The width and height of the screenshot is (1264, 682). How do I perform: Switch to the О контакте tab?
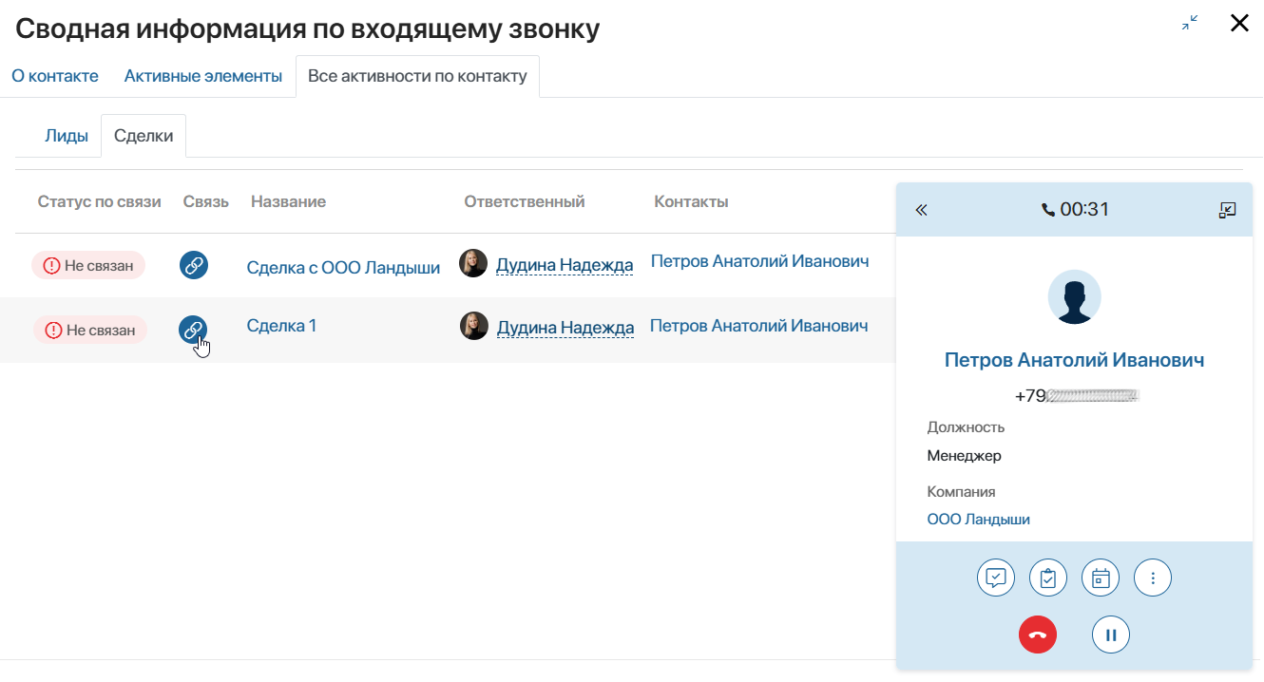pyautogui.click(x=55, y=76)
